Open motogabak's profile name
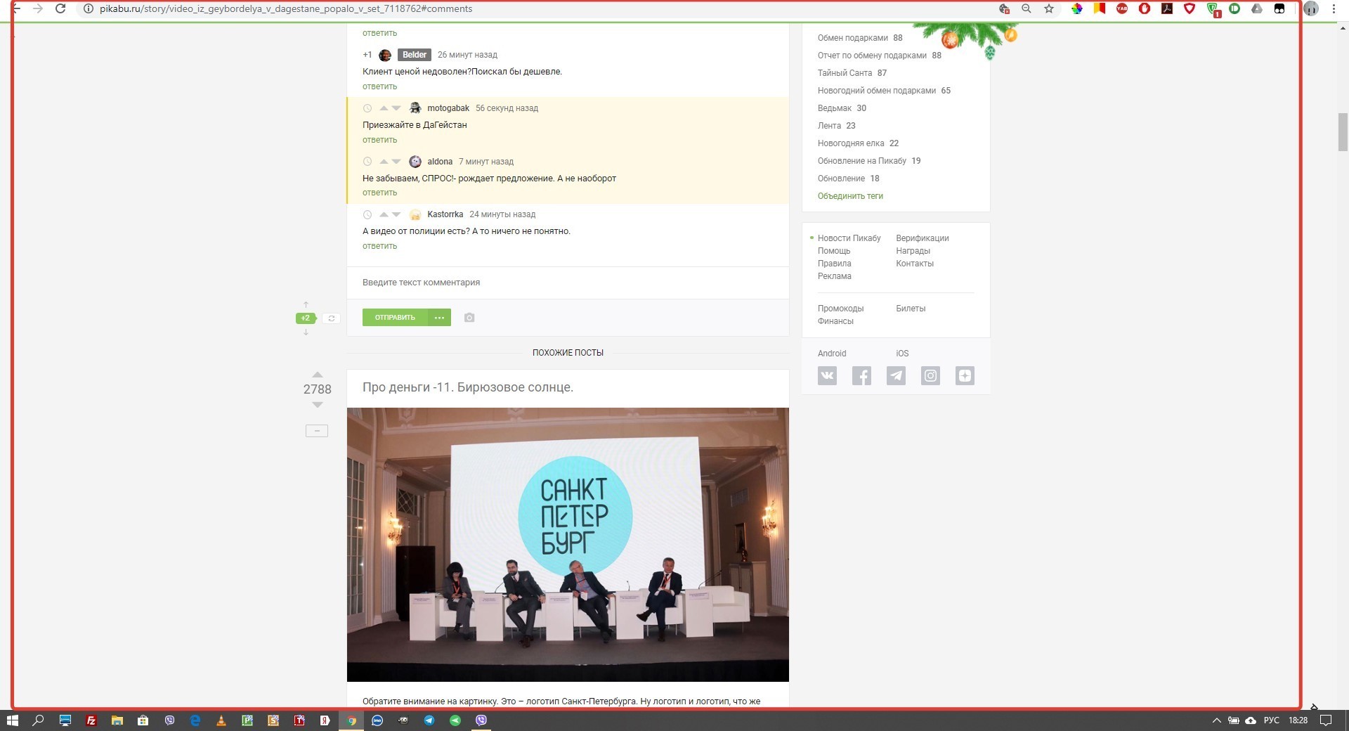This screenshot has width=1349, height=731. tap(448, 108)
